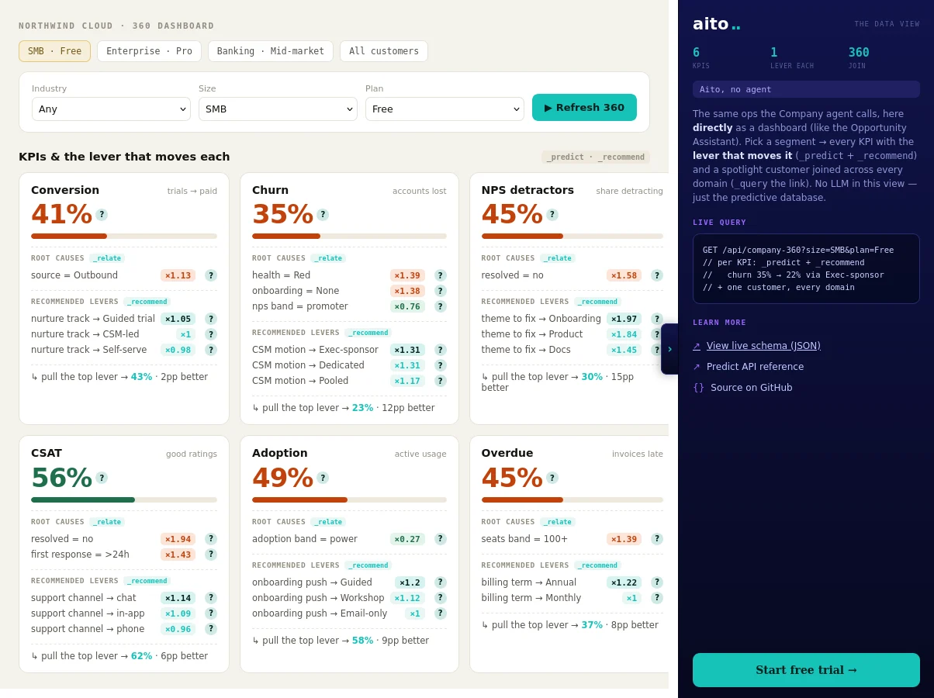Open help icon beside Adoption 49%
Image resolution: width=934 pixels, height=698 pixels.
coord(323,478)
